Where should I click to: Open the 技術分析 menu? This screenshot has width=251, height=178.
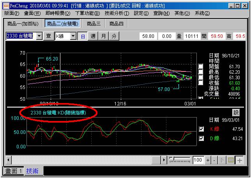tap(116, 13)
